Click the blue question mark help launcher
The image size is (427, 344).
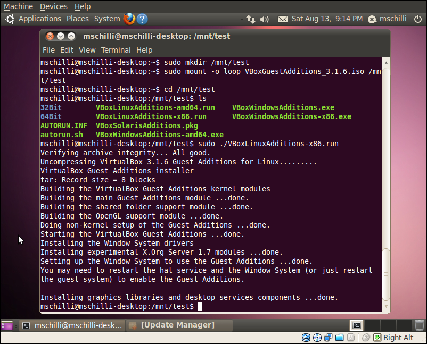click(142, 19)
